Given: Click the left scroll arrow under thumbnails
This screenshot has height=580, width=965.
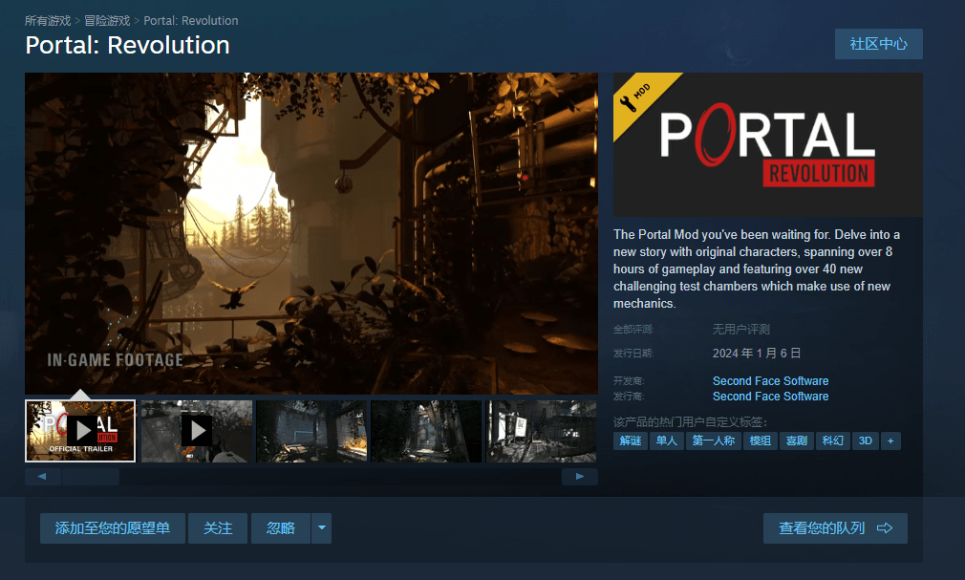Looking at the screenshot, I should point(43,476).
